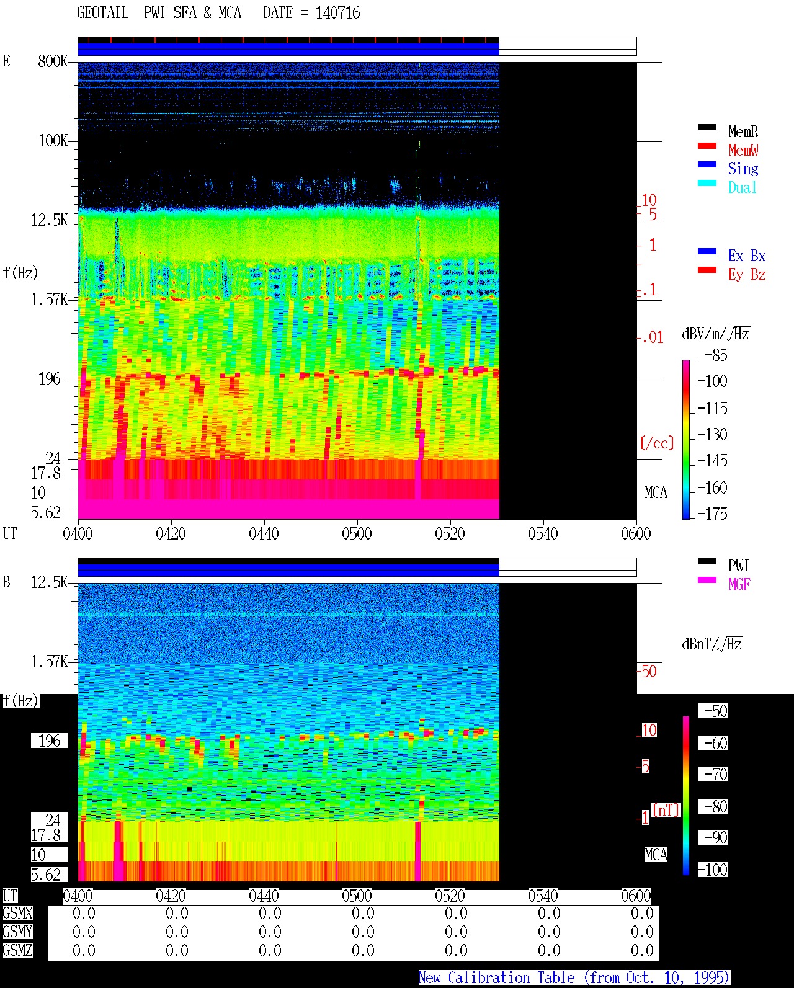Select the blue Sing legend swatch
This screenshot has height=988, width=794.
tap(707, 165)
